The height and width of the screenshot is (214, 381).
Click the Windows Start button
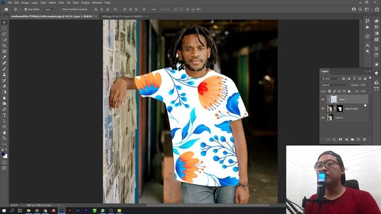(4, 211)
